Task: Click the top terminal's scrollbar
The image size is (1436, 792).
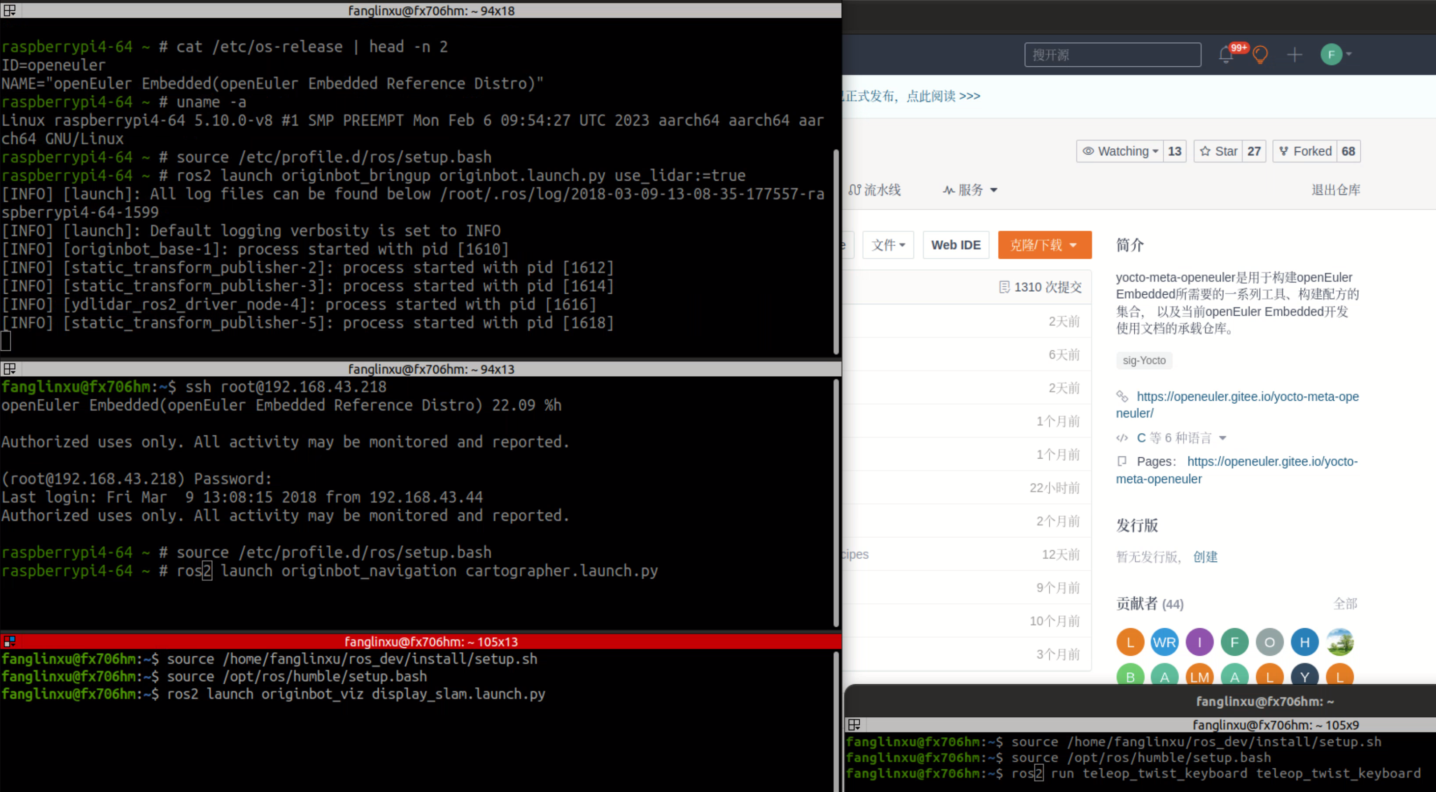Action: click(x=836, y=251)
